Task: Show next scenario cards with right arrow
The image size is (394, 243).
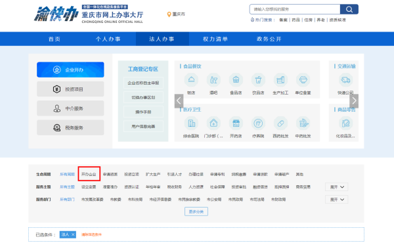Action: pyautogui.click(x=354, y=100)
